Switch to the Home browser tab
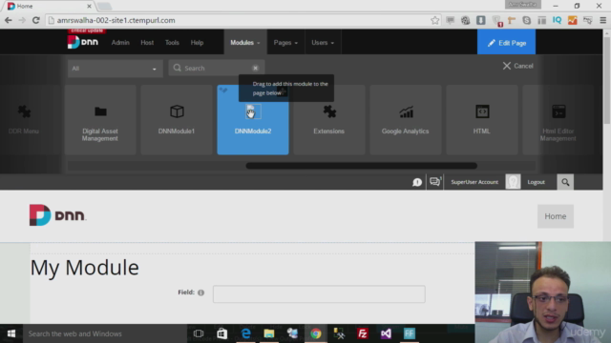Screen dimensions: 611x343 (50, 7)
